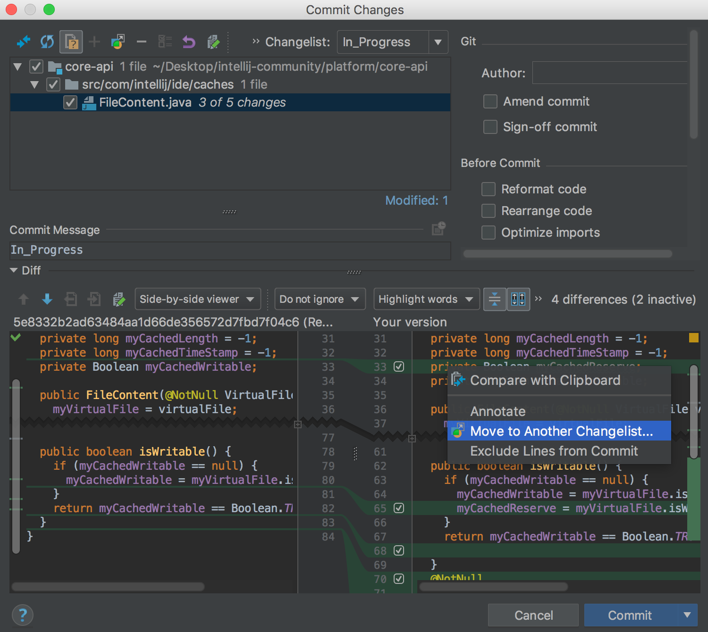
Task: Jump to the next difference with the down arrow
Action: 47,299
